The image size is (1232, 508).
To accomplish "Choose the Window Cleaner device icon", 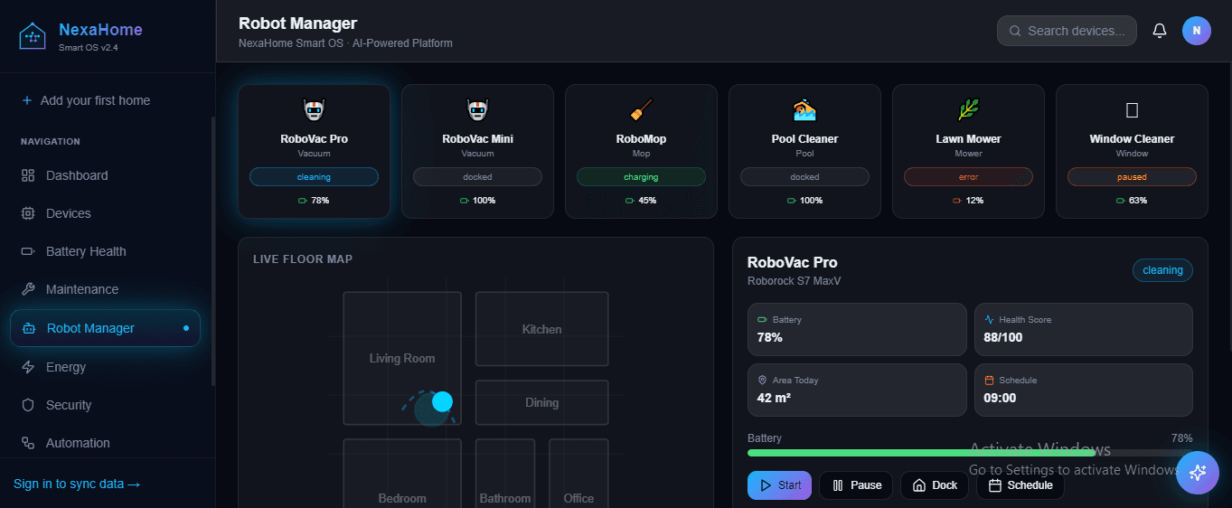I will point(1132,110).
